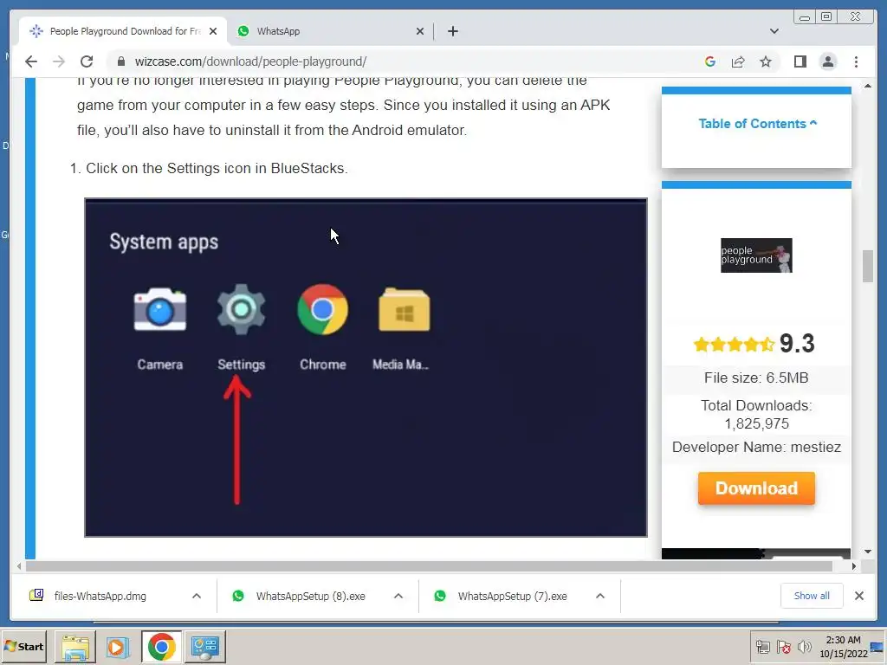Select Chrome in the taskbar
The height and width of the screenshot is (665, 887).
click(x=162, y=646)
